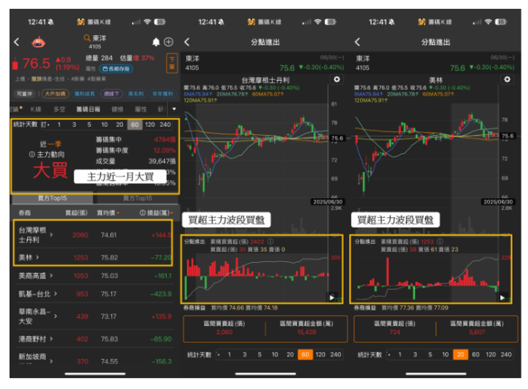Screen dimensions: 528x389
Task: Tap back arrow on middle 分點進出 screen
Action: (187, 42)
